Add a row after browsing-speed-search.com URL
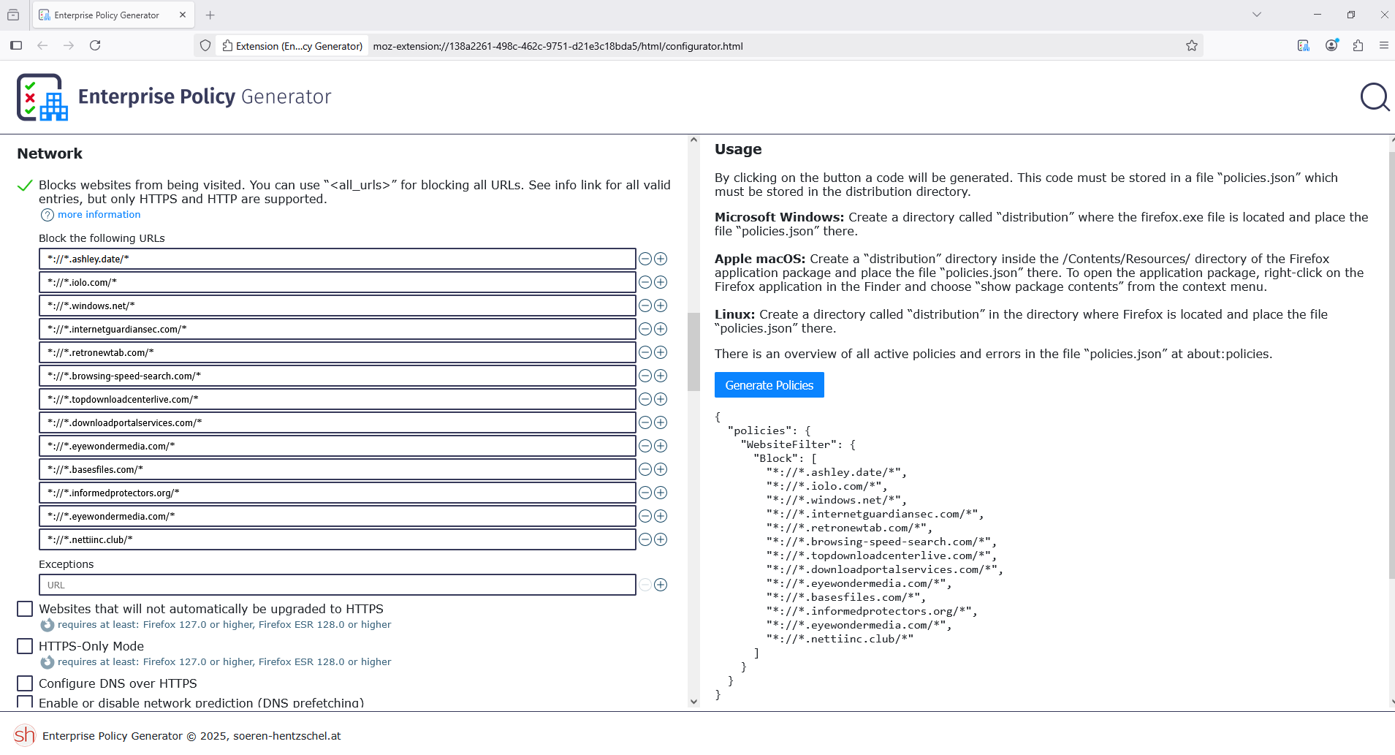 [x=661, y=376]
